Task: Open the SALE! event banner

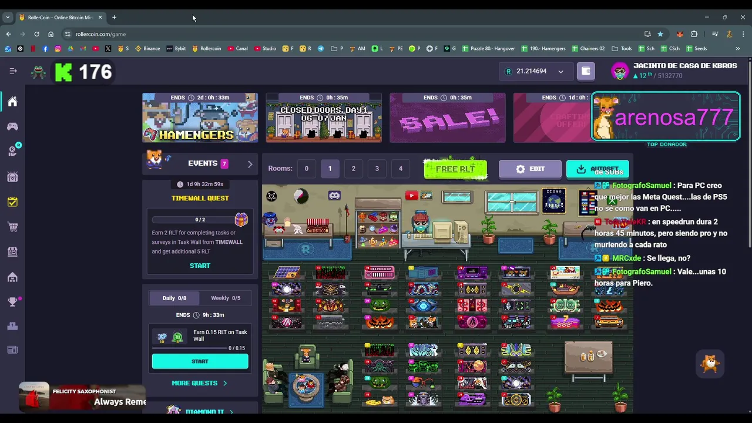Action: pos(448,117)
